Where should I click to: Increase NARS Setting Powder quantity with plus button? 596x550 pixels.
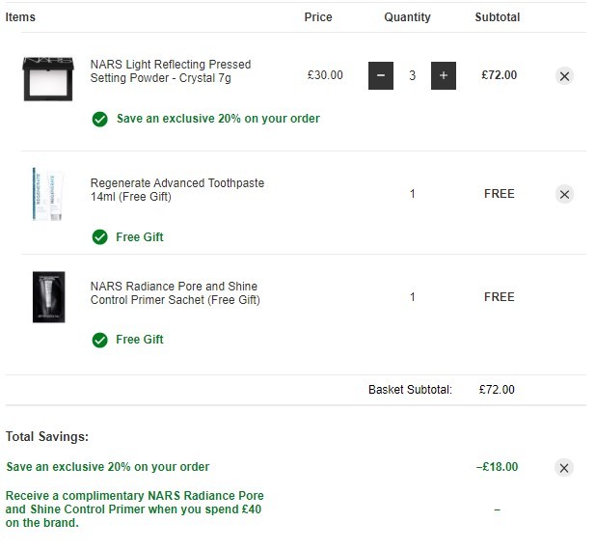tap(444, 75)
